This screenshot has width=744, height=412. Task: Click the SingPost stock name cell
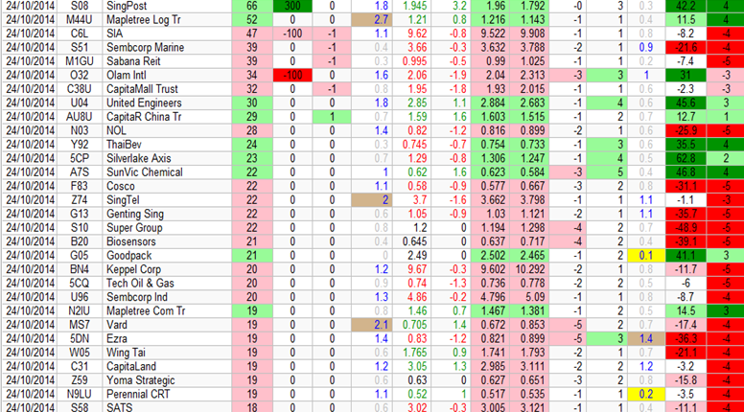click(x=153, y=6)
